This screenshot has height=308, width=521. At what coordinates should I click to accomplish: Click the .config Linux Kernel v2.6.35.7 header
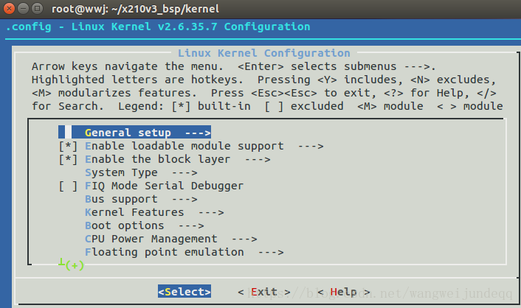[158, 27]
